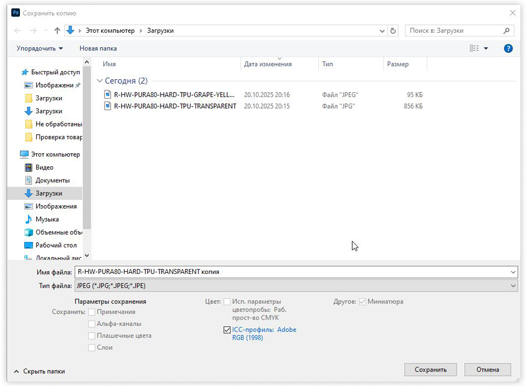Viewport: 527px width, 386px height.
Task: Click the help question mark icon
Action: point(508,48)
